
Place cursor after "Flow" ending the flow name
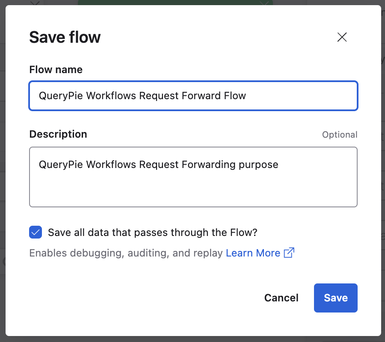point(247,96)
